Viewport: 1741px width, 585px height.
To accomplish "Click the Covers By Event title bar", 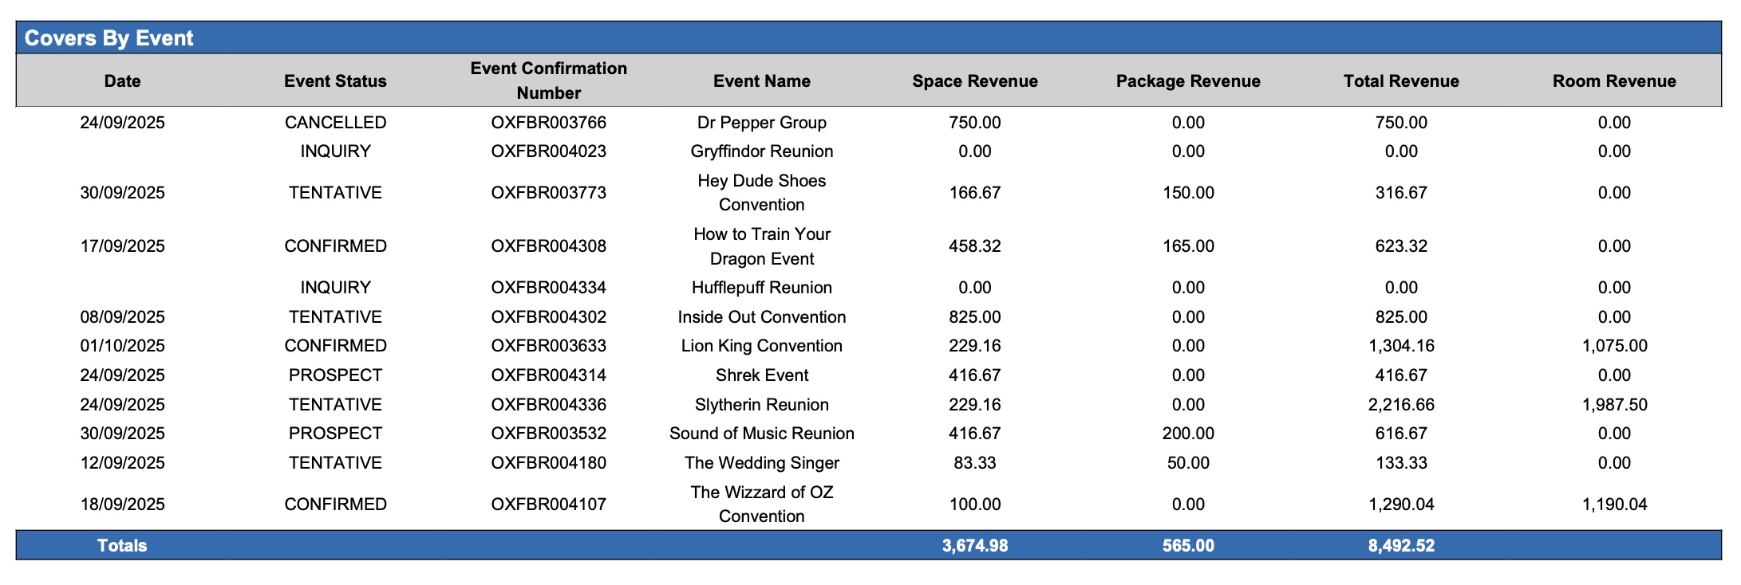I will pos(109,38).
